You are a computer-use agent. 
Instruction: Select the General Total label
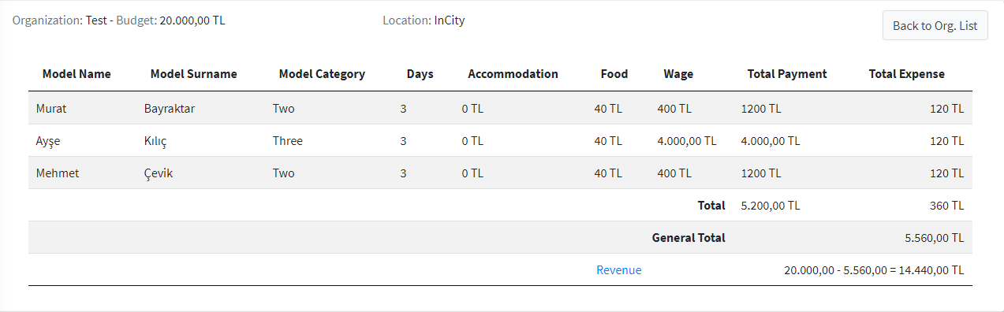coord(689,238)
